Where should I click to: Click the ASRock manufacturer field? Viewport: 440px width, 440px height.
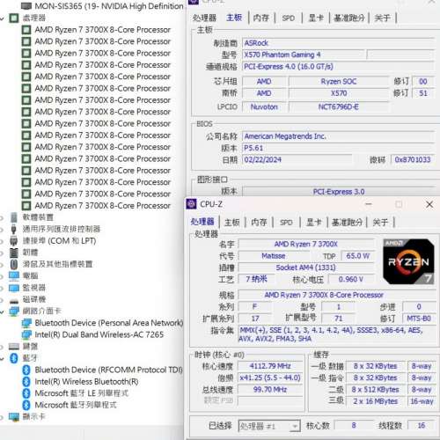338,43
